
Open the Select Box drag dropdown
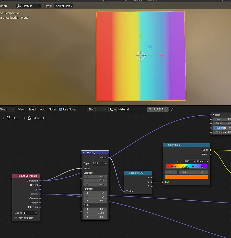(x=64, y=6)
